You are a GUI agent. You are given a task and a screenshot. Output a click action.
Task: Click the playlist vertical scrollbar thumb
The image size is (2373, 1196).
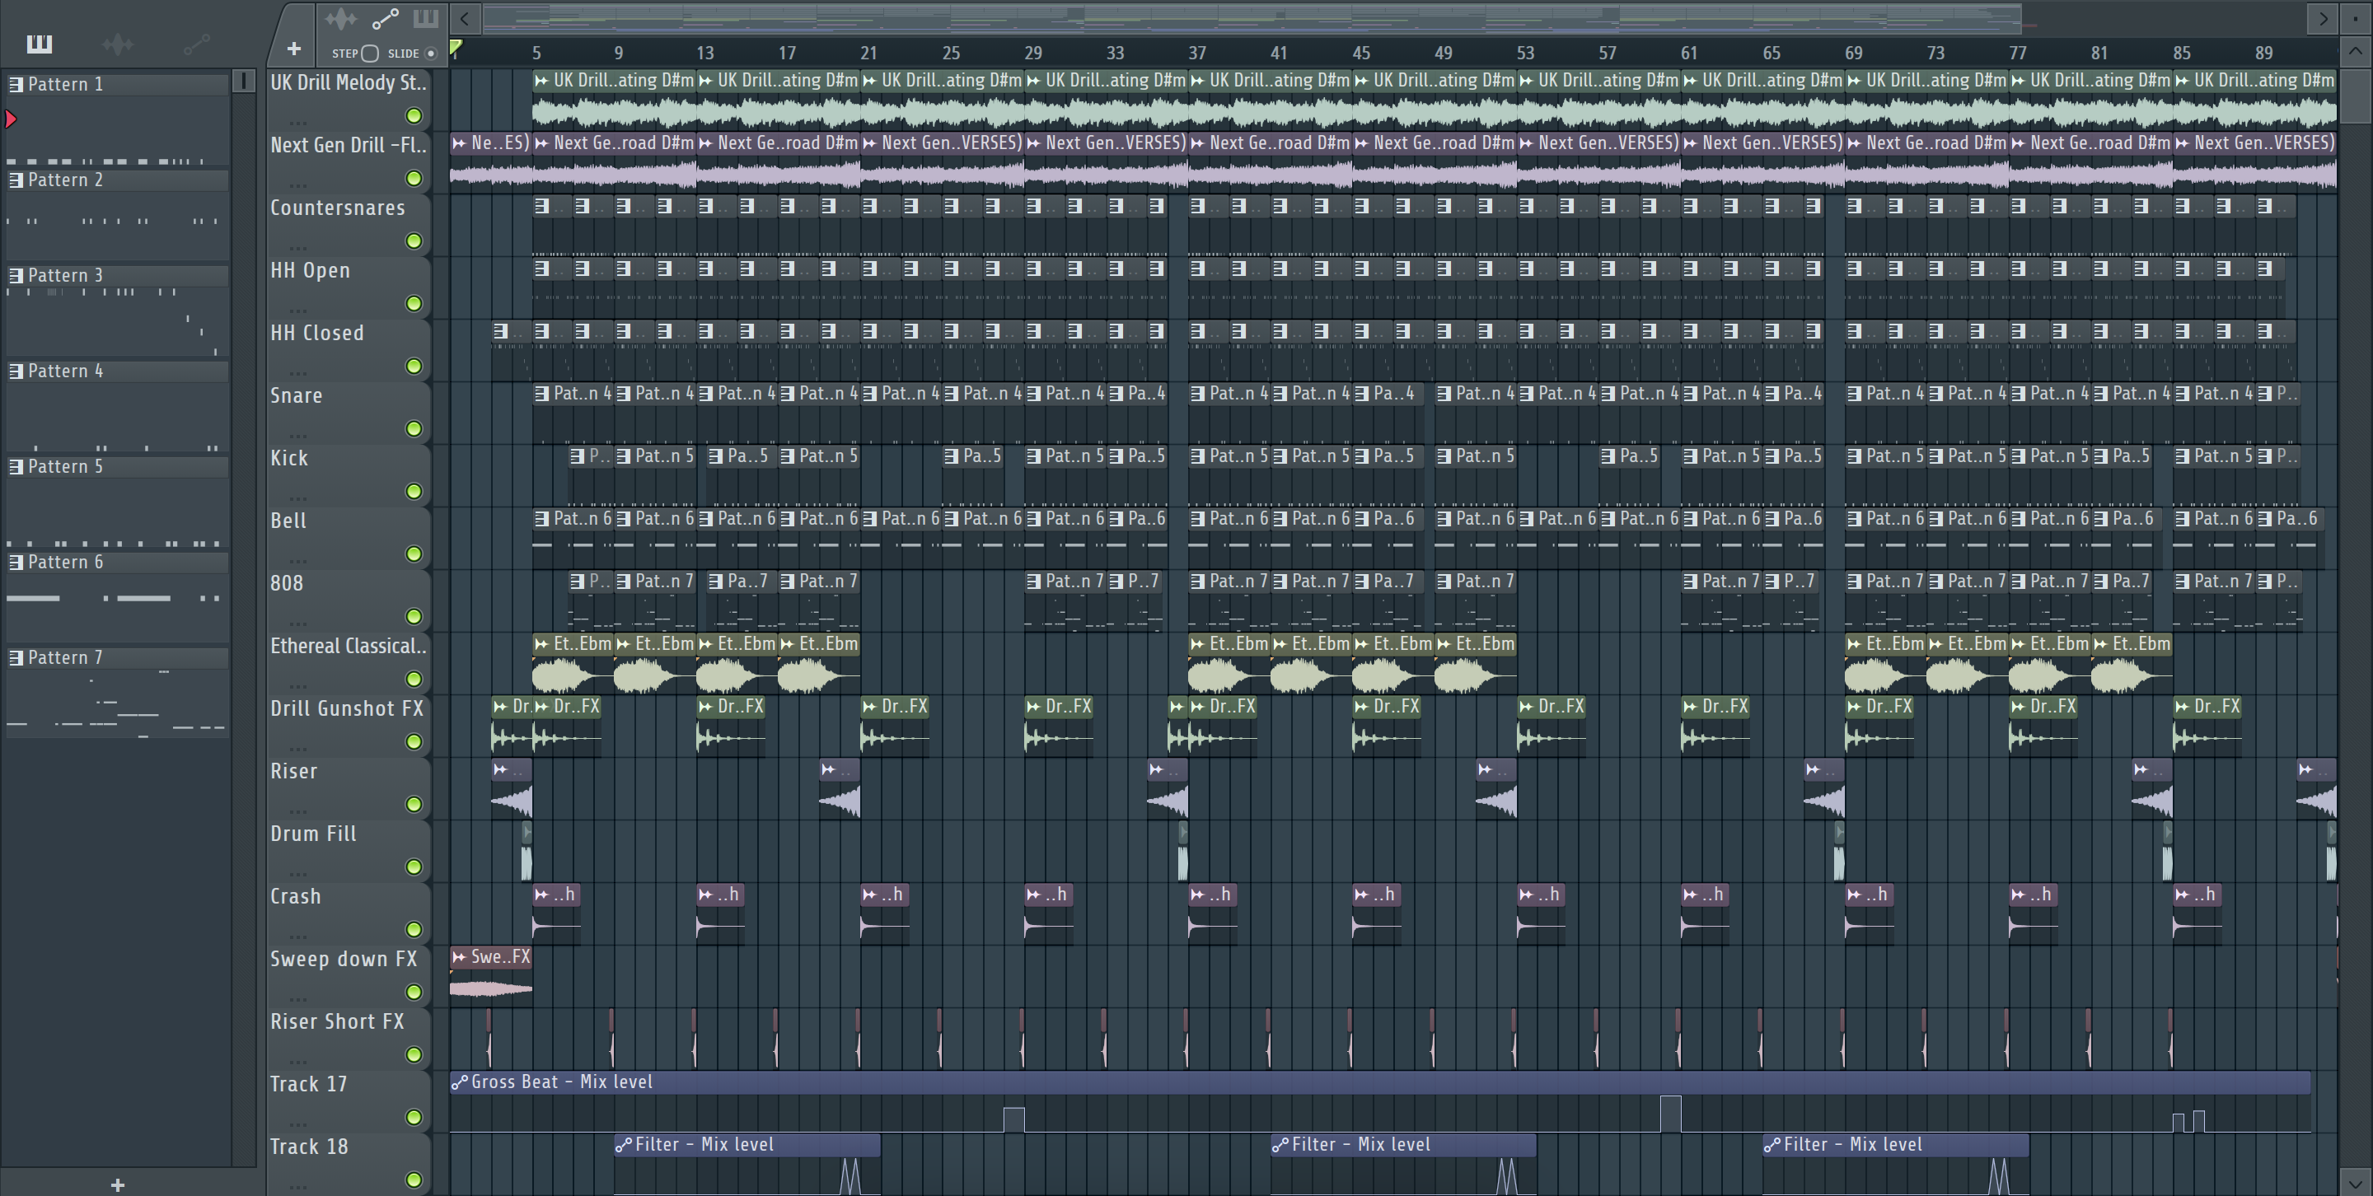point(2356,95)
